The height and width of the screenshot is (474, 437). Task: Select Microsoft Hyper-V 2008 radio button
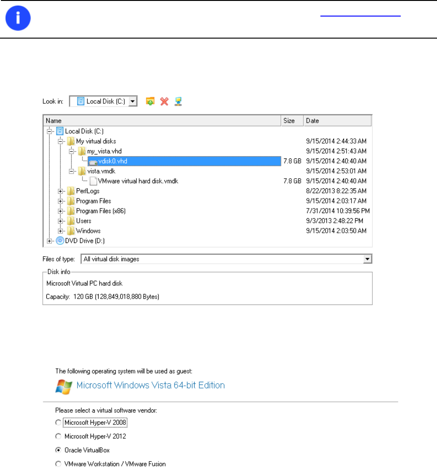58,422
